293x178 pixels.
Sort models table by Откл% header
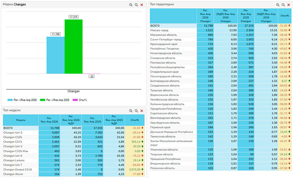134,120
